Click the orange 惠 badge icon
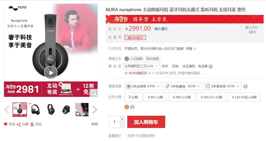266x141 pixels. click(127, 107)
